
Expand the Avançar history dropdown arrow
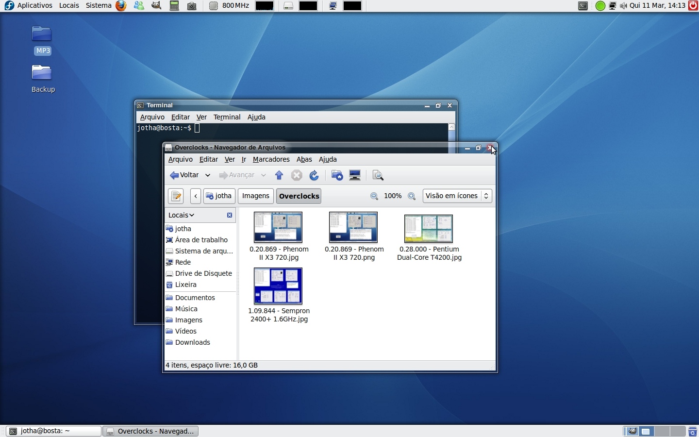point(264,176)
